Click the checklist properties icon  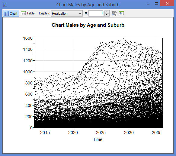tap(121, 13)
